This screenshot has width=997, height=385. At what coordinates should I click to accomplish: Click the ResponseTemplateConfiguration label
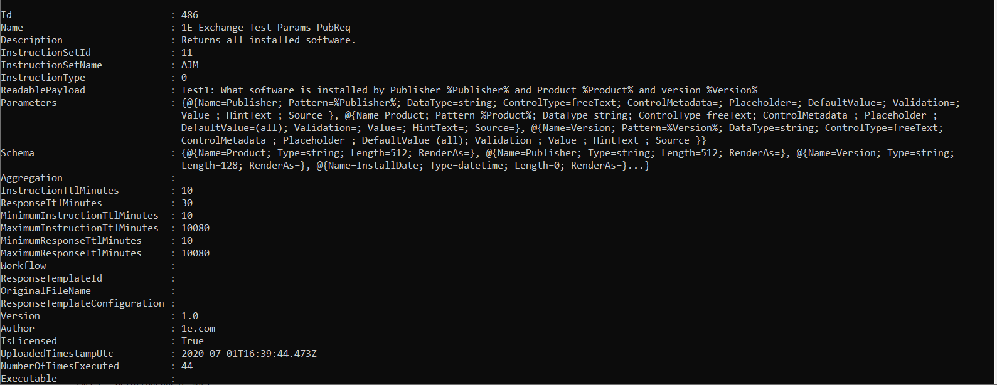pyautogui.click(x=82, y=303)
